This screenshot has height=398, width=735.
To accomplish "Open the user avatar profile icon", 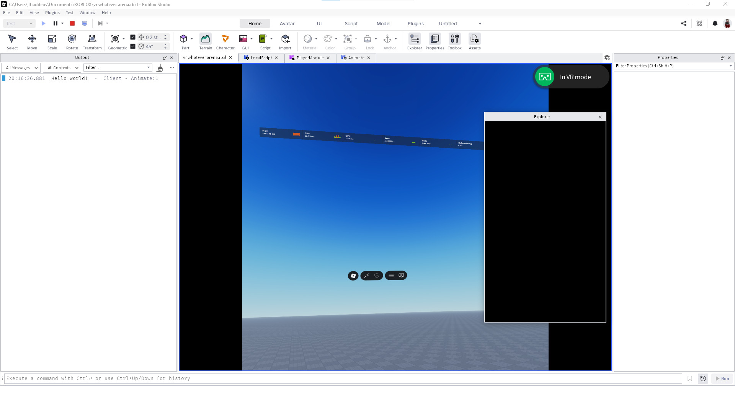I will point(727,23).
